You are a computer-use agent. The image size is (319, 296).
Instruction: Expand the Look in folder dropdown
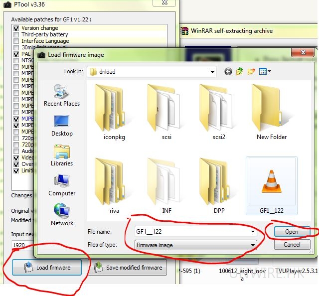point(212,72)
